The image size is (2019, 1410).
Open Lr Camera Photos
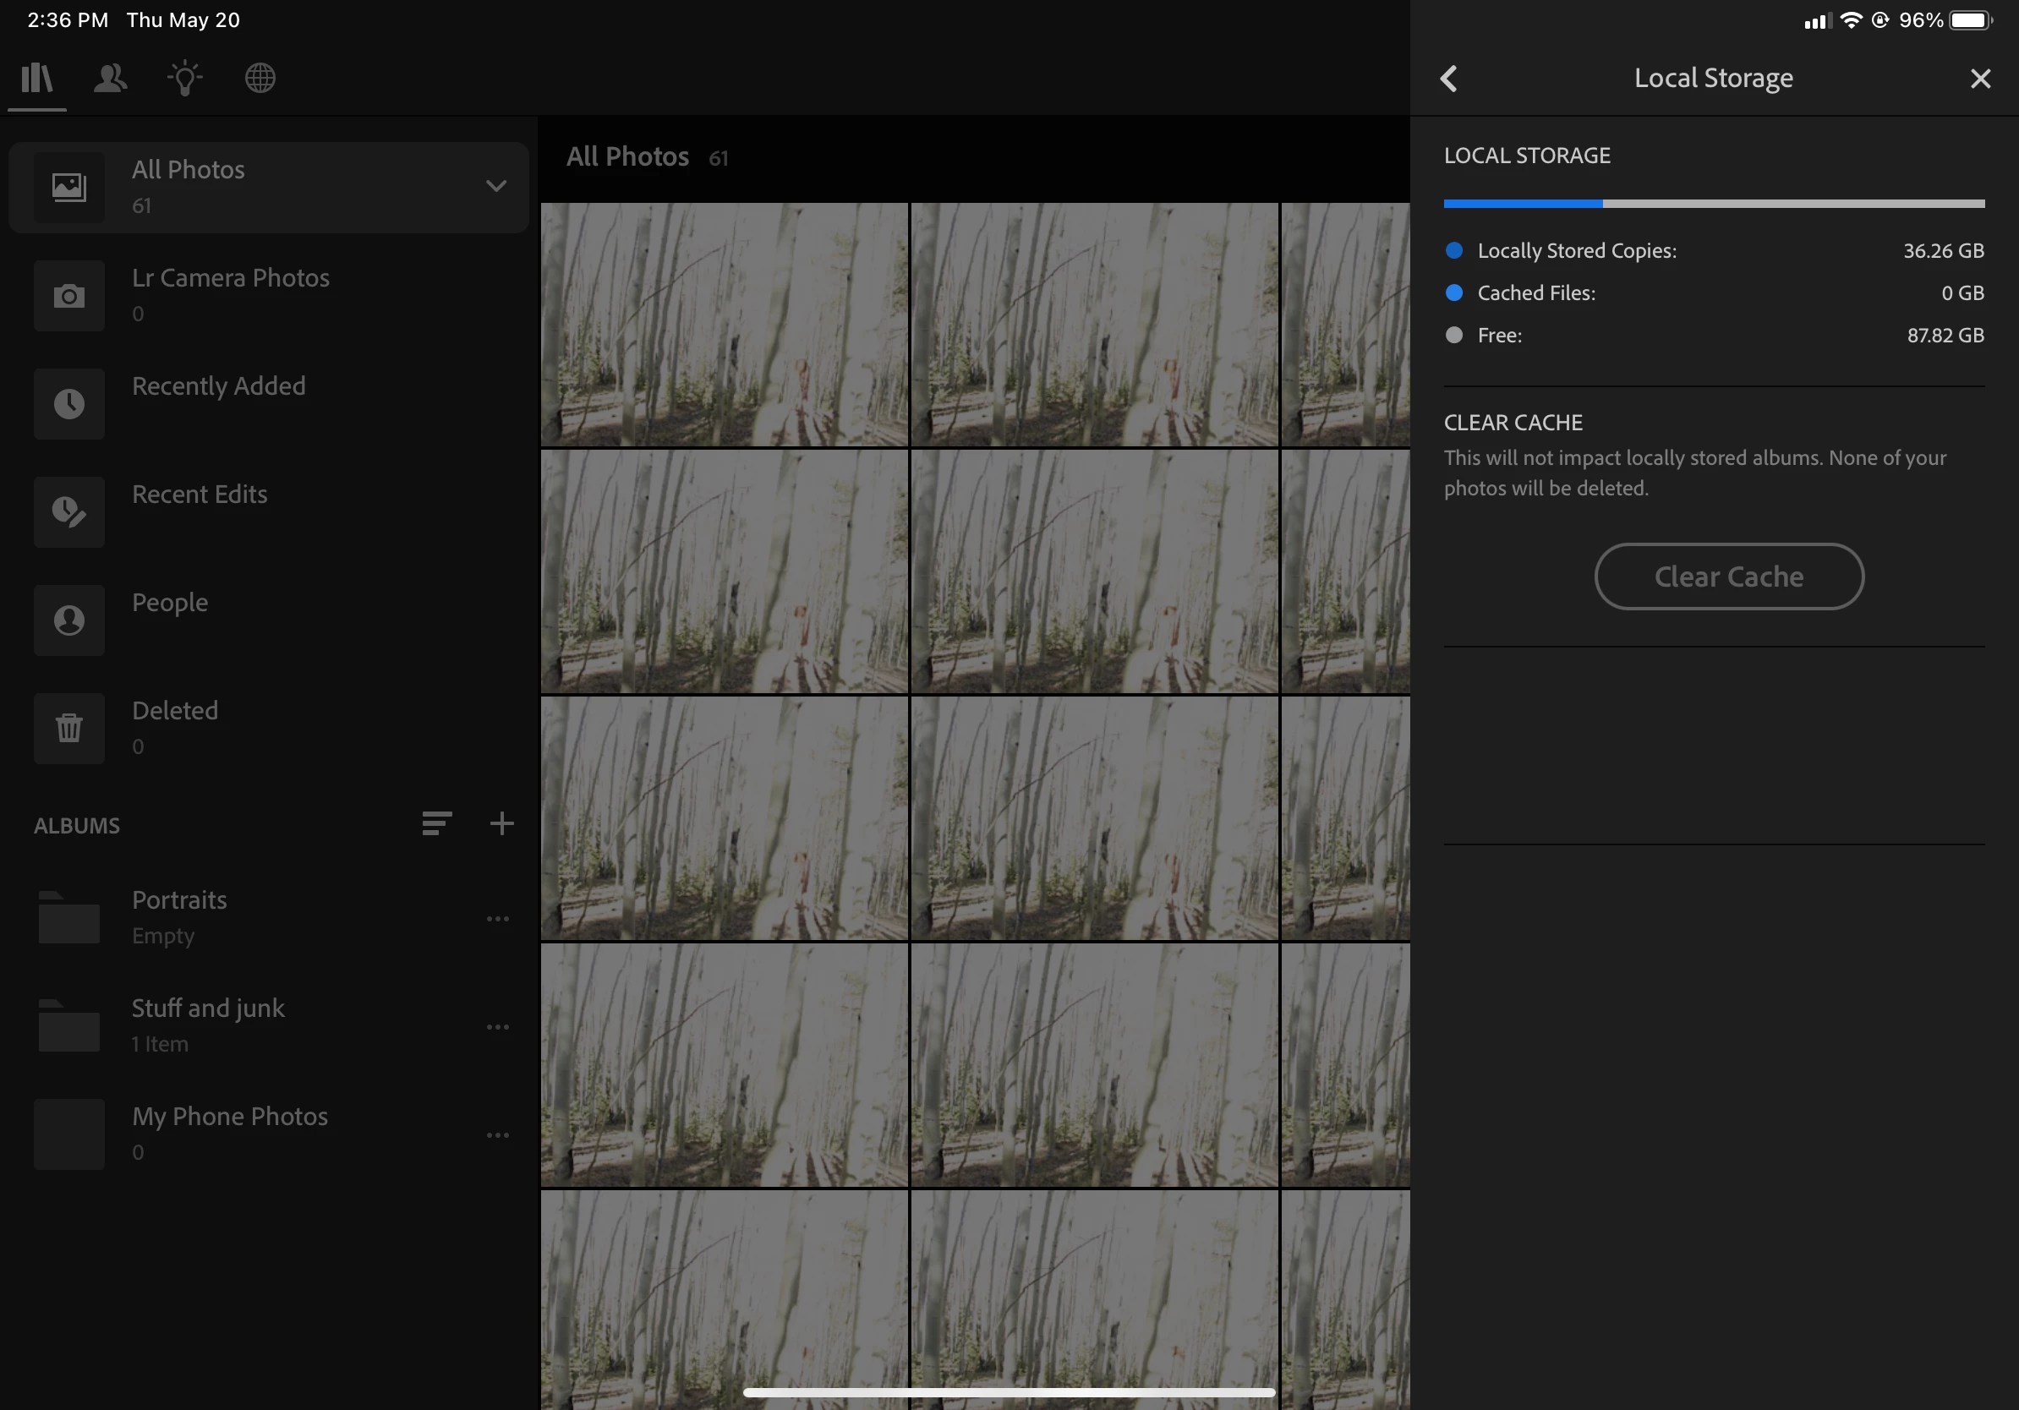pos(230,294)
